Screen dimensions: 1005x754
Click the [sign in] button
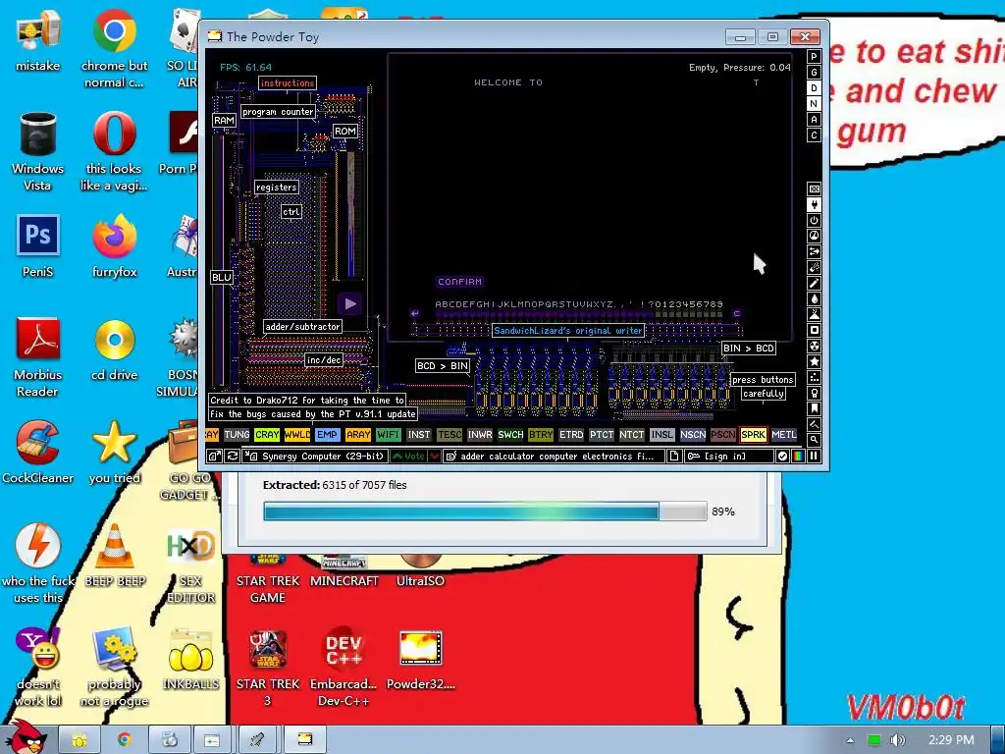(729, 456)
